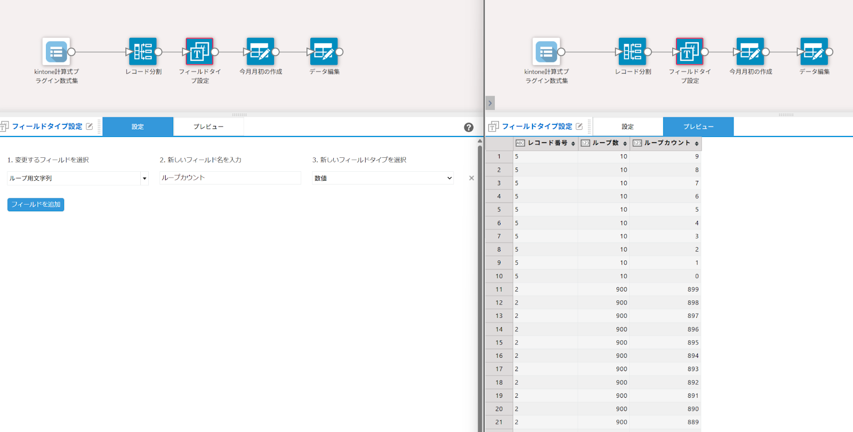The width and height of the screenshot is (853, 432).
Task: Open 今月月初の作成 node in left flow
Action: tap(260, 52)
